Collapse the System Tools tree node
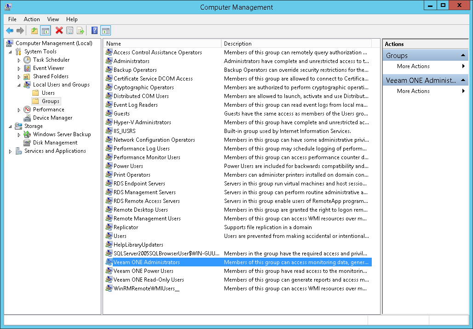473x329 pixels. [x=10, y=52]
